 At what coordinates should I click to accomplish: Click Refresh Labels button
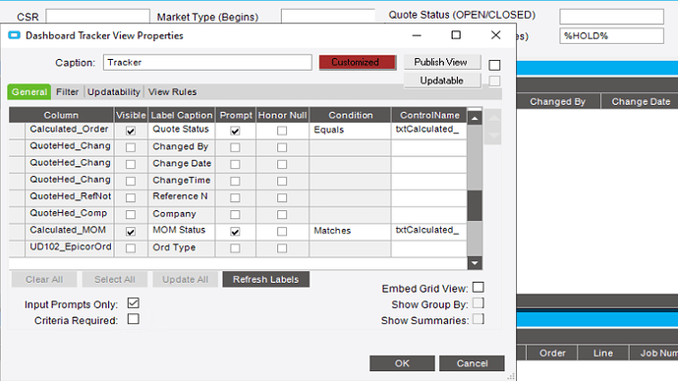[266, 280]
